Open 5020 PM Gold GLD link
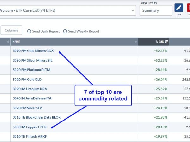This screenshot has width=190, height=142. [27, 80]
